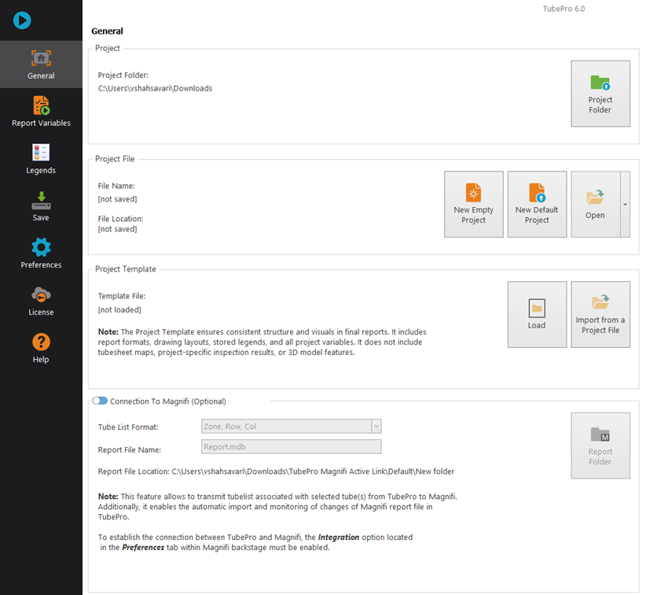Click the Open folder icon to browse projects

tap(595, 197)
